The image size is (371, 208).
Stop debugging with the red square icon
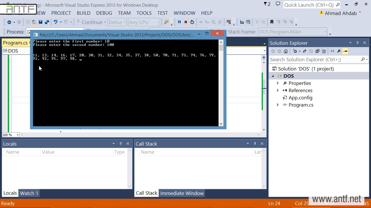[185, 22]
